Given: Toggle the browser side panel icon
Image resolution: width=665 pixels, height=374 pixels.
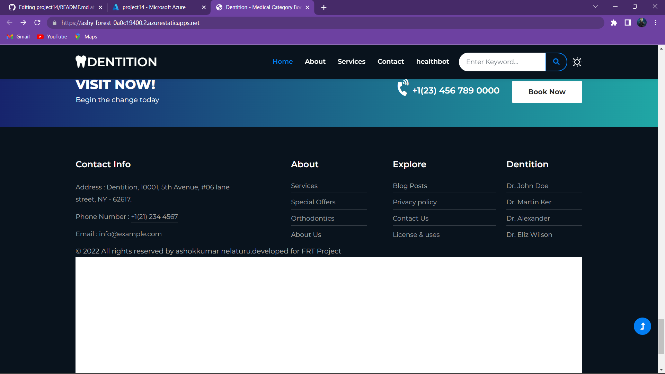Looking at the screenshot, I should [x=628, y=23].
